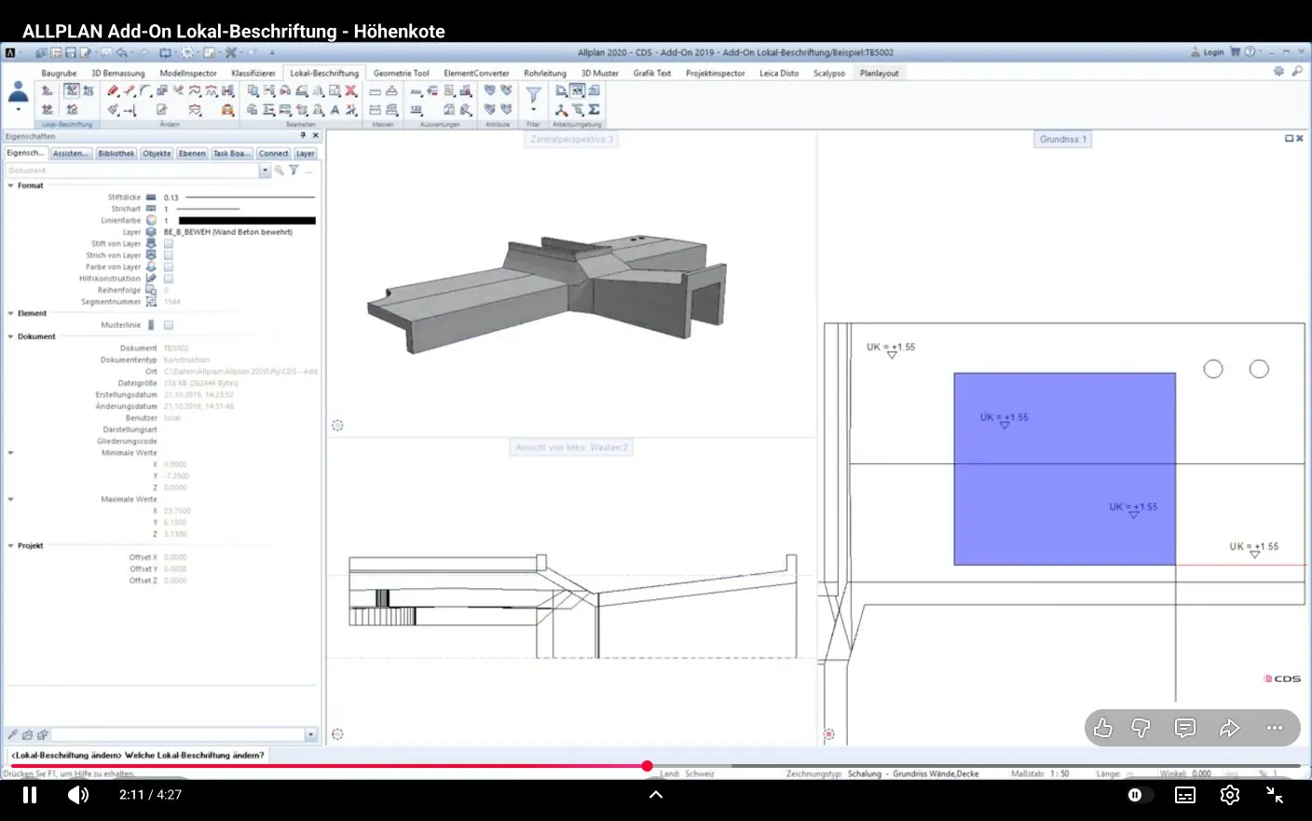Open the Dokument selection dropdown arrow
Image resolution: width=1312 pixels, height=821 pixels.
tap(265, 171)
